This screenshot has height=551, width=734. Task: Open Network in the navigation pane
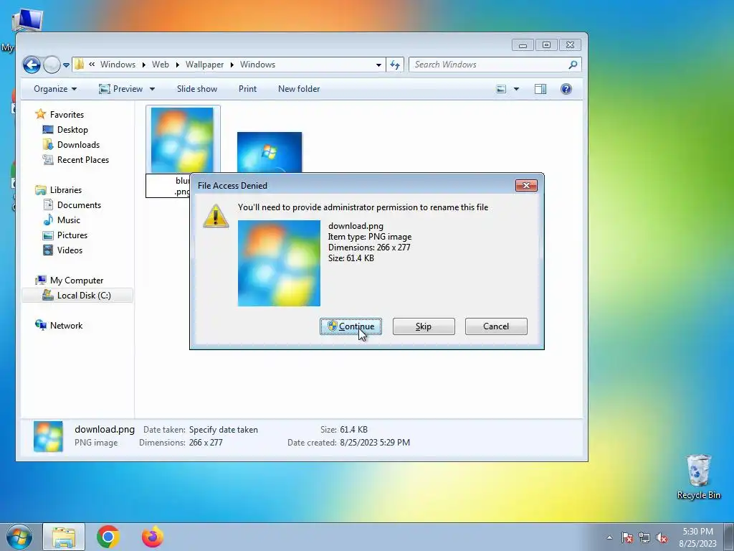(66, 325)
